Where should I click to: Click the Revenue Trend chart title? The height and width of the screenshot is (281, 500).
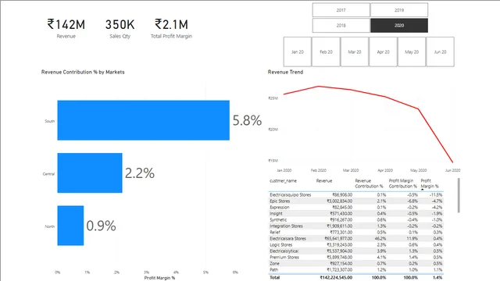285,72
